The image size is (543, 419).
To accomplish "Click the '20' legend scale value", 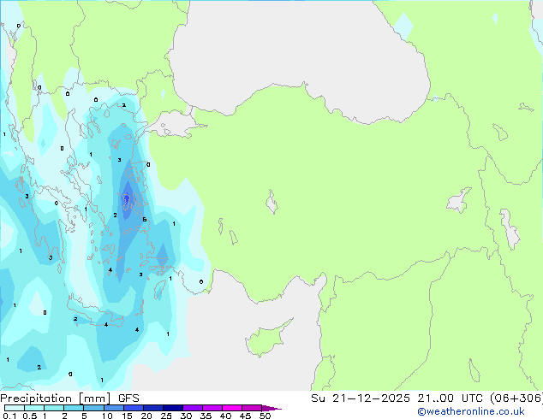I will point(146,416).
